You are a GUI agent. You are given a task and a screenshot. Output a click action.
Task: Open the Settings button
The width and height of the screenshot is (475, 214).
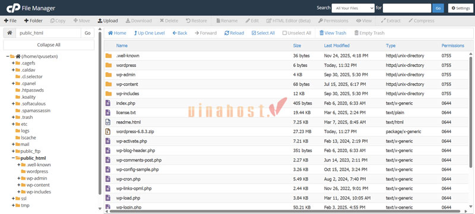[x=461, y=8]
